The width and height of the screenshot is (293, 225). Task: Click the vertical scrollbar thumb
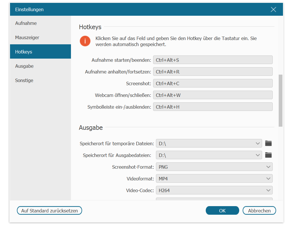coord(280,101)
